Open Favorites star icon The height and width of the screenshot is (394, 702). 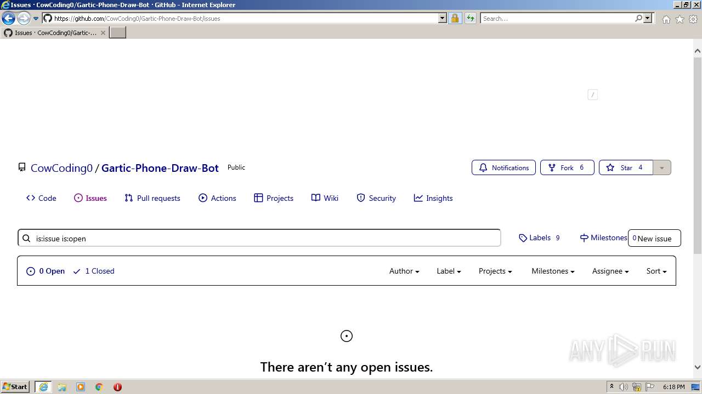pyautogui.click(x=680, y=19)
